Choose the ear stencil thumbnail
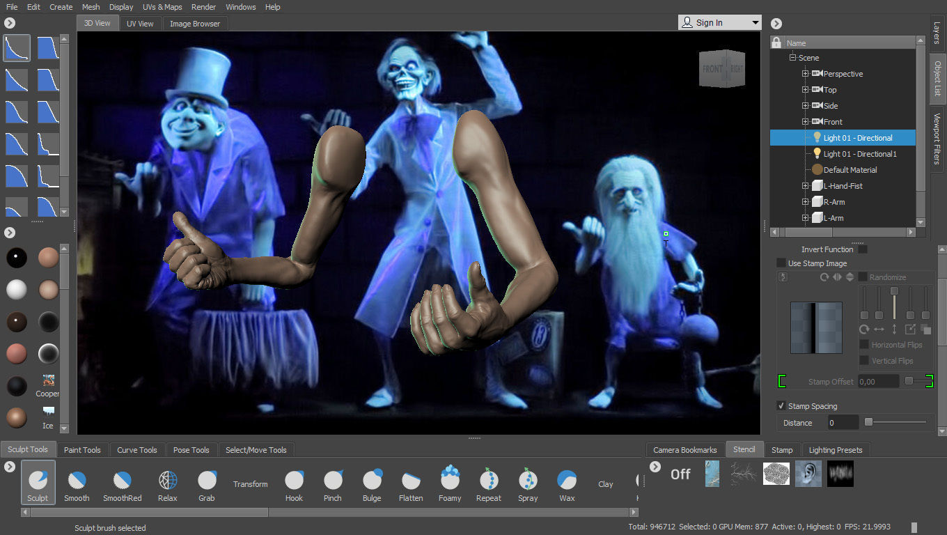 [x=808, y=474]
